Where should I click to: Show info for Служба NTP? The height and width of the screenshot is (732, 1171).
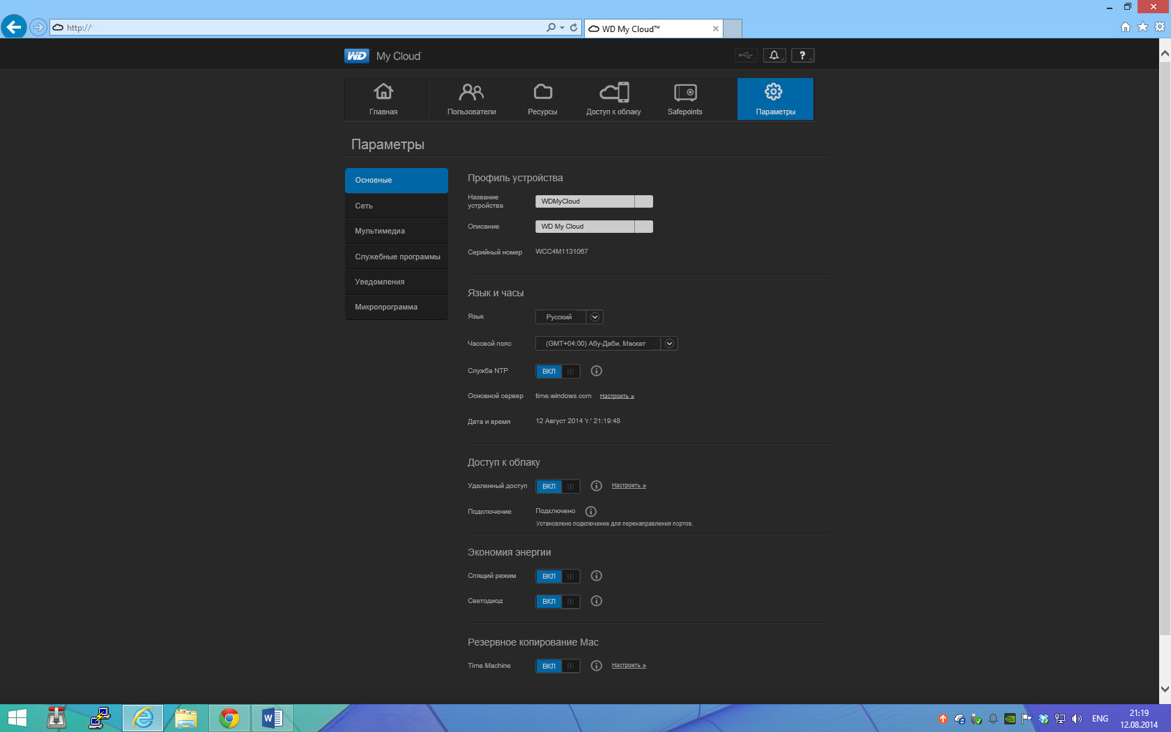point(597,371)
